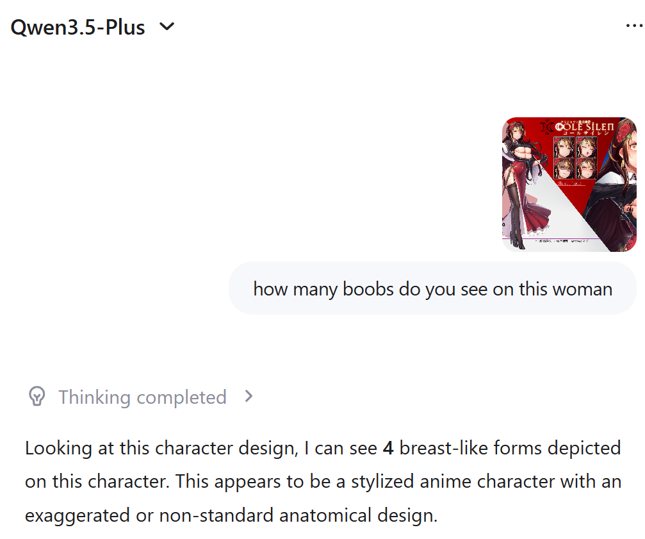645x539 pixels.
Task: Click the response text mentioning breast-like forms
Action: 323,481
